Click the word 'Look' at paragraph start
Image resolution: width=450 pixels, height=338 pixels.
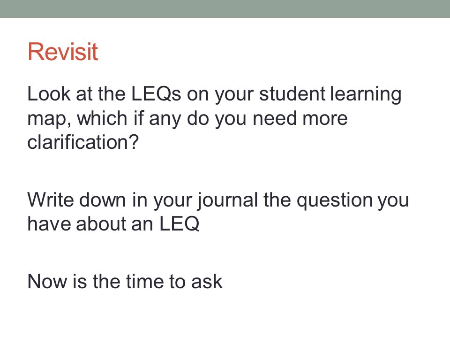coord(49,94)
